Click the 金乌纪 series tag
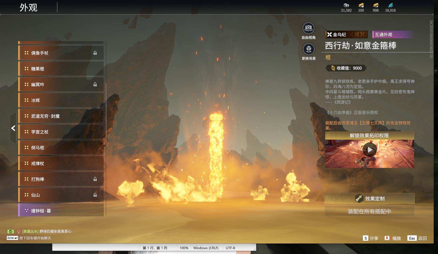438x254 pixels. click(346, 34)
